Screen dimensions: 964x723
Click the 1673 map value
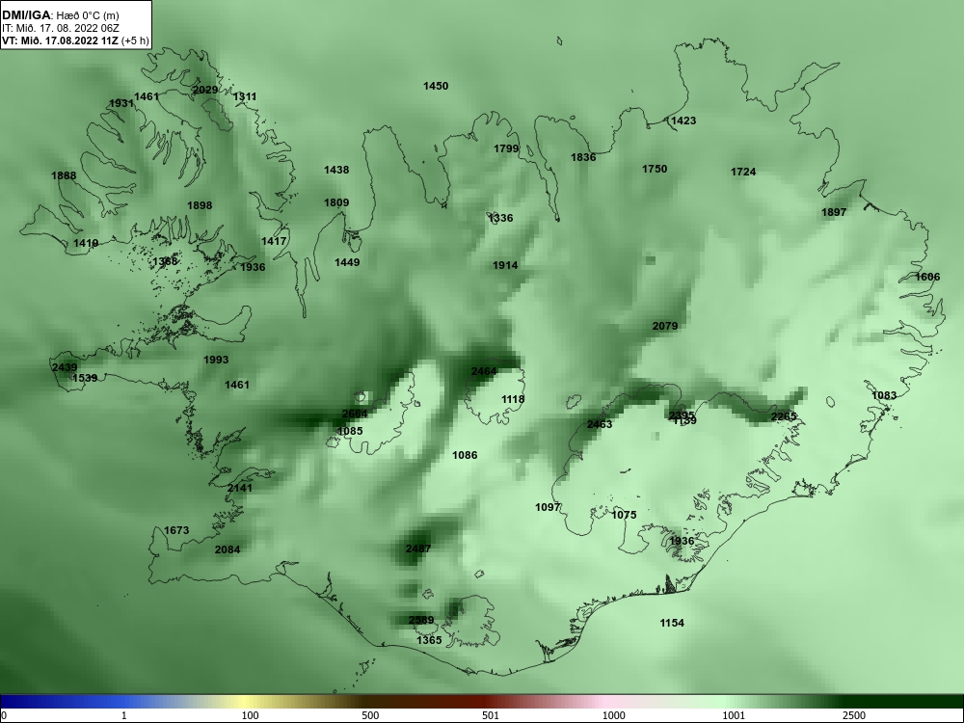click(176, 530)
